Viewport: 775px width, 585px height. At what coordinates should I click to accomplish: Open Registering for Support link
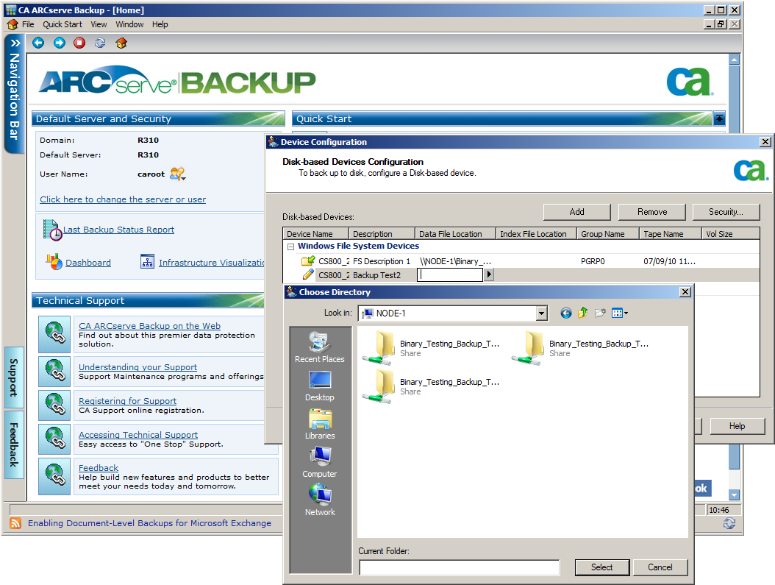coord(127,401)
